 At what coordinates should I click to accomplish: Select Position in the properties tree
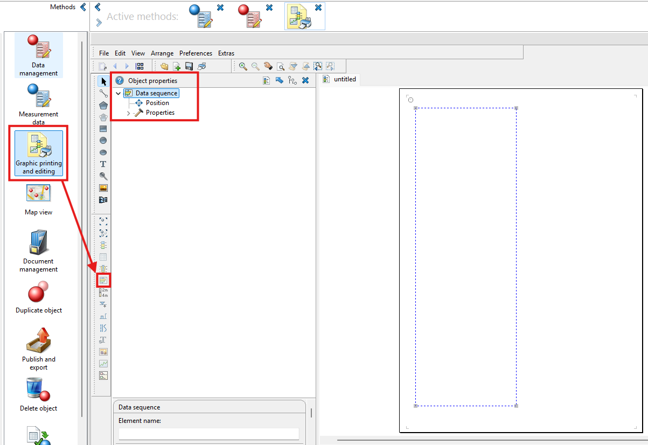(157, 103)
